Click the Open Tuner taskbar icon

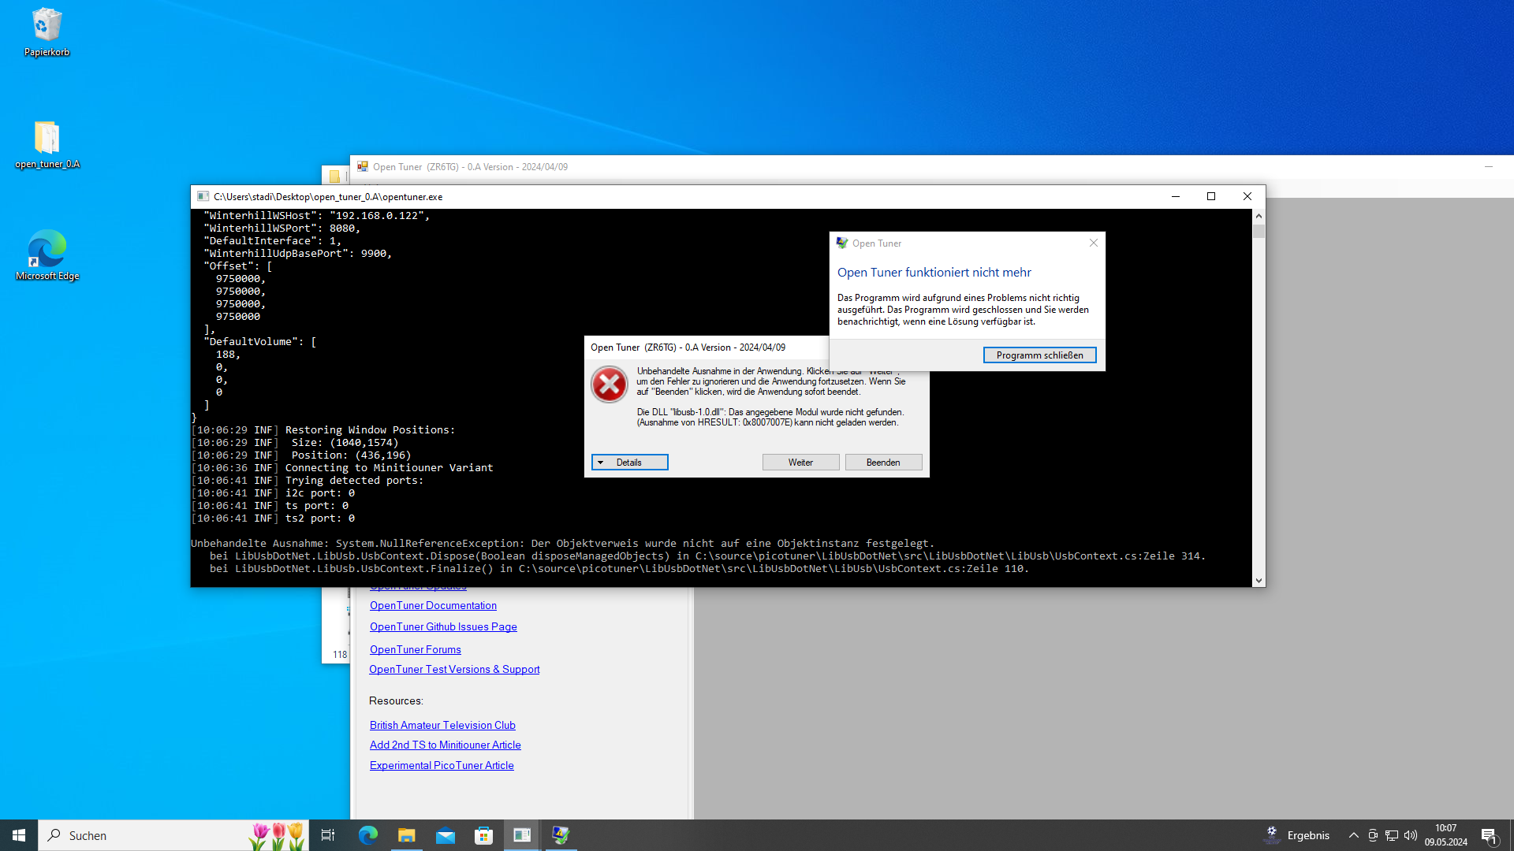tap(561, 835)
